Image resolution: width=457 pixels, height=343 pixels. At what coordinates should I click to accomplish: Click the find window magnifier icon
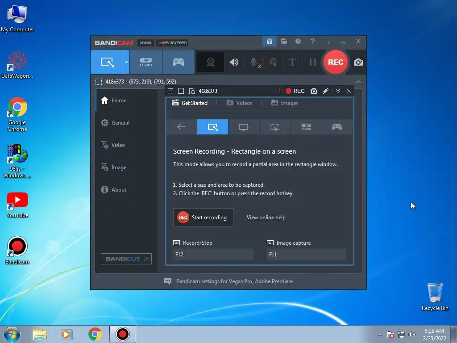[191, 91]
